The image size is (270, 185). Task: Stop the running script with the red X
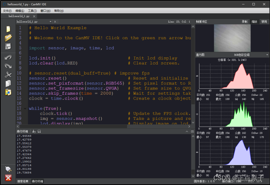point(8,178)
